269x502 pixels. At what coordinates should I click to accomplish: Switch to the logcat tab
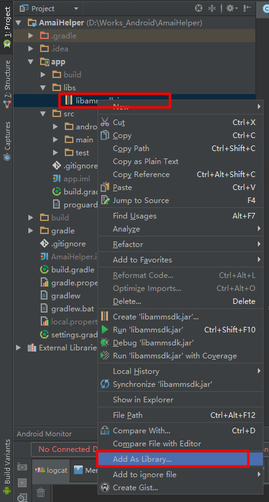click(52, 470)
